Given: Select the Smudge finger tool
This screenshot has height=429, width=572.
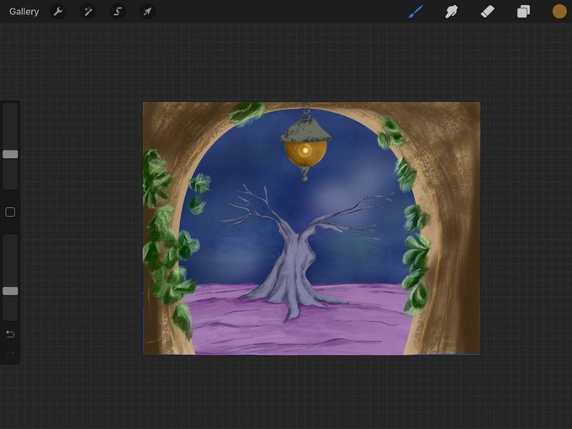Looking at the screenshot, I should click(452, 12).
